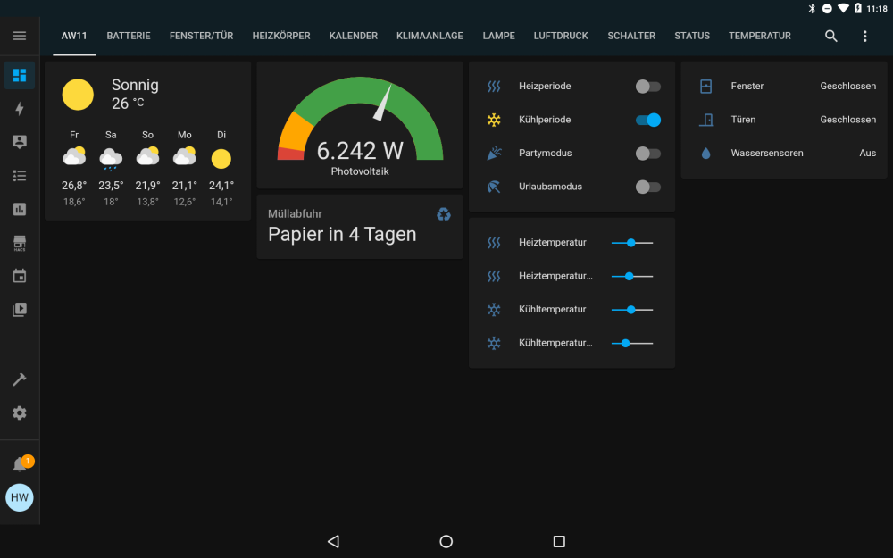The image size is (893, 558).
Task: Open the History chart sidebar icon
Action: pos(20,209)
